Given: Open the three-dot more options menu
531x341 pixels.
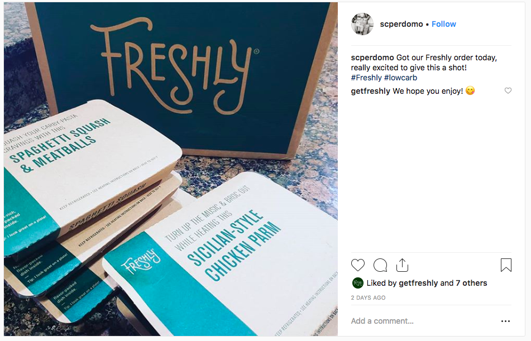Looking at the screenshot, I should coord(505,321).
